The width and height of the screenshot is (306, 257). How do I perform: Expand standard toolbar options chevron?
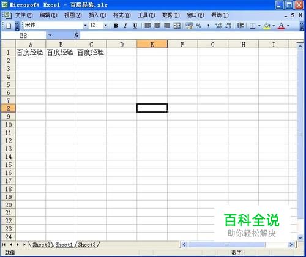point(17,26)
